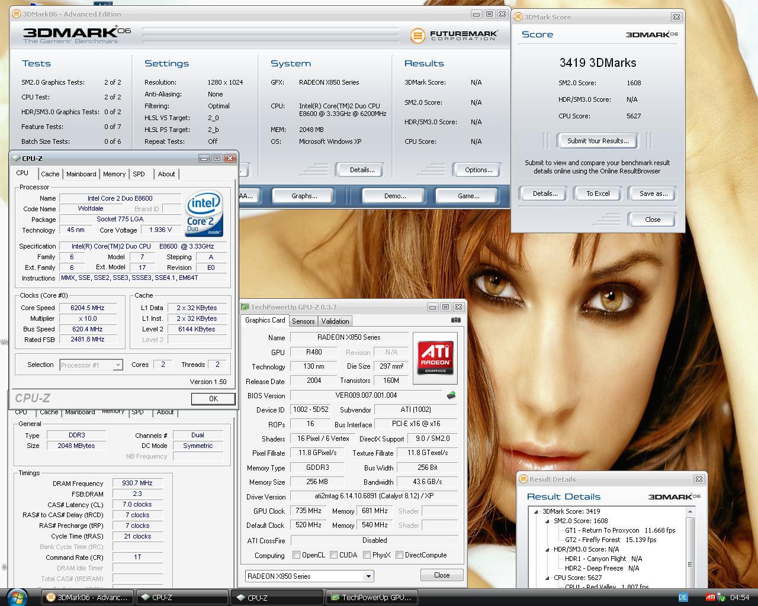Click Details... in 3DMark Score window
The image size is (758, 606).
[545, 194]
